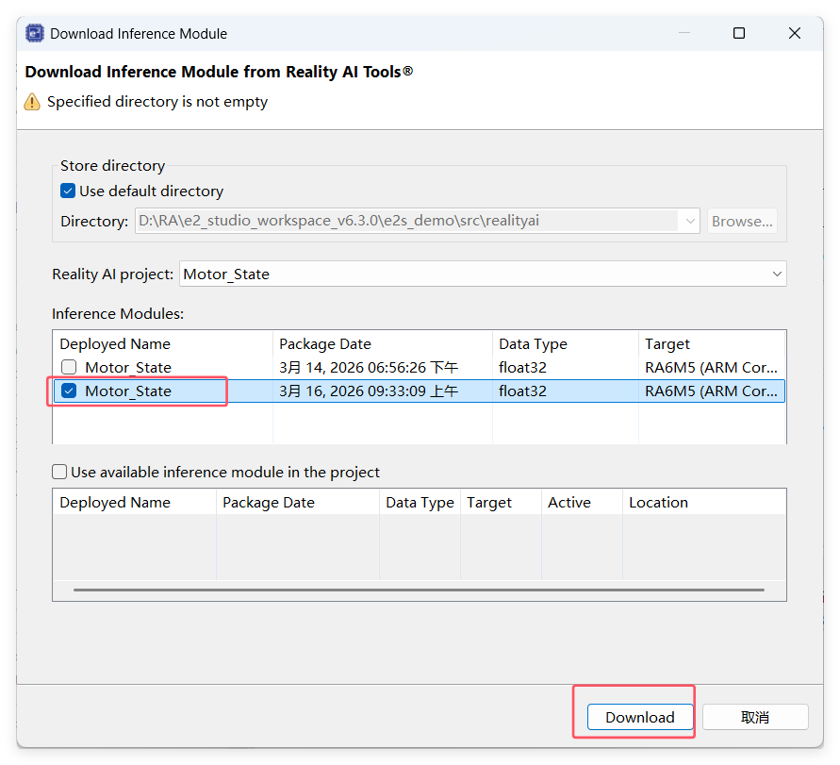Check Motor_State module dated 3月 14

(69, 367)
